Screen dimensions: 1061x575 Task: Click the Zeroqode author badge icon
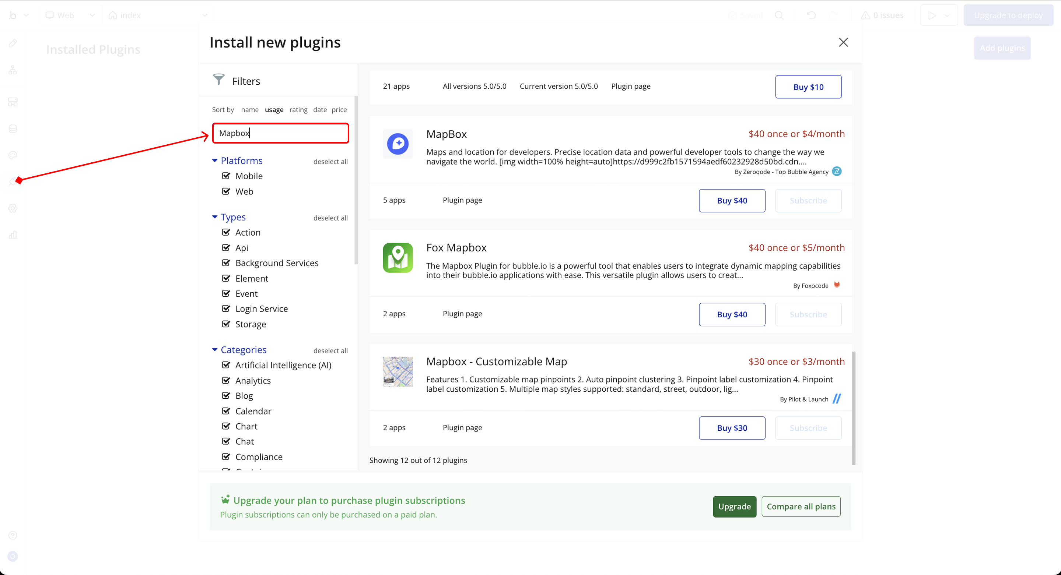coord(837,171)
